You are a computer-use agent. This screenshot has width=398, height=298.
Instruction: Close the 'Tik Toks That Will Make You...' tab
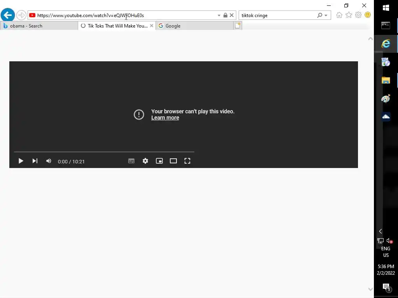152,26
